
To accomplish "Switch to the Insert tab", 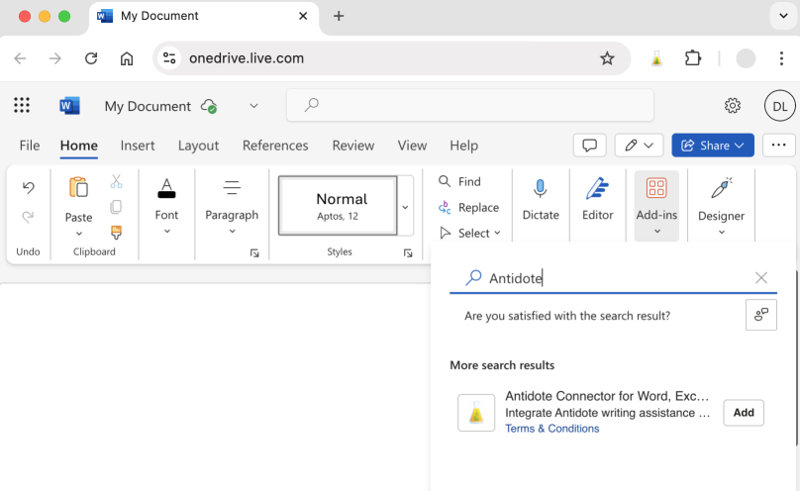I will coord(138,146).
